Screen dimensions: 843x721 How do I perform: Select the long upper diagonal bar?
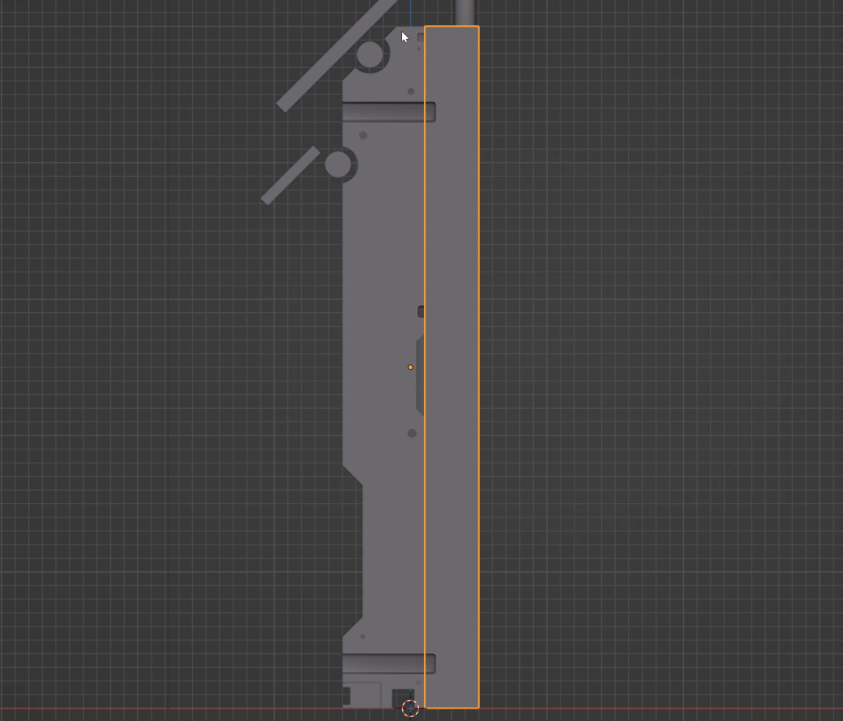[338, 55]
